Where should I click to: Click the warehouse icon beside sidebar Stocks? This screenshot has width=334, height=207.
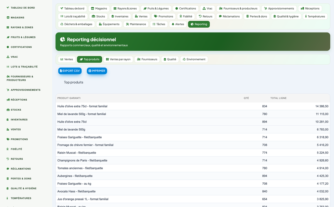click(8, 110)
